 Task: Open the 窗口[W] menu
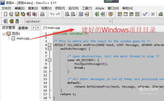tap(113, 8)
